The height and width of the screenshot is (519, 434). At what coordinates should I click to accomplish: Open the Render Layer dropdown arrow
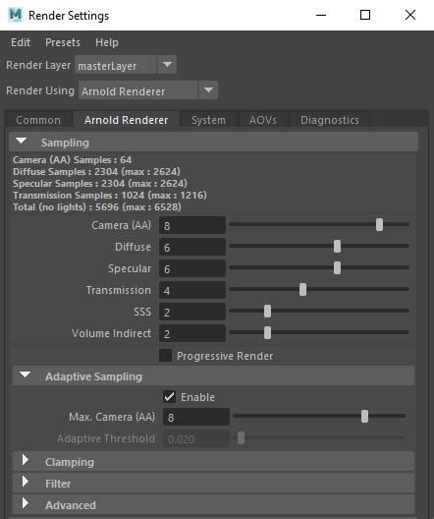coord(167,64)
